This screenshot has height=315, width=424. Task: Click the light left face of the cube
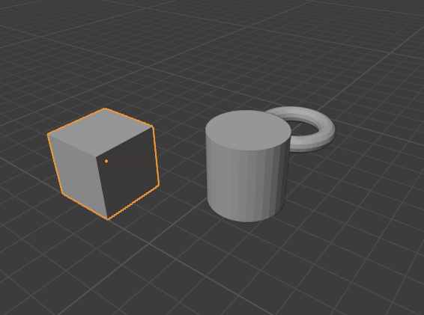coord(78,173)
